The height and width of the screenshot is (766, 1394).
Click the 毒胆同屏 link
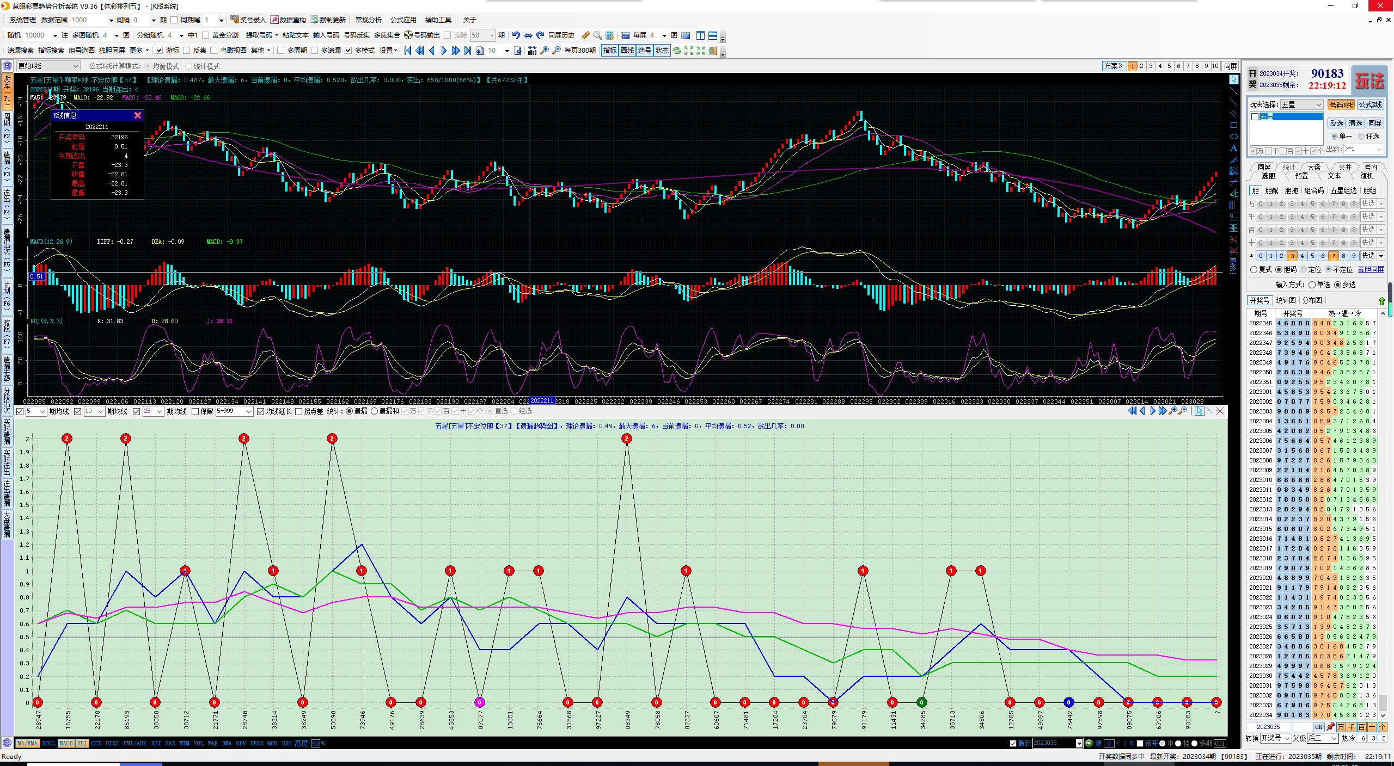[x=1371, y=270]
